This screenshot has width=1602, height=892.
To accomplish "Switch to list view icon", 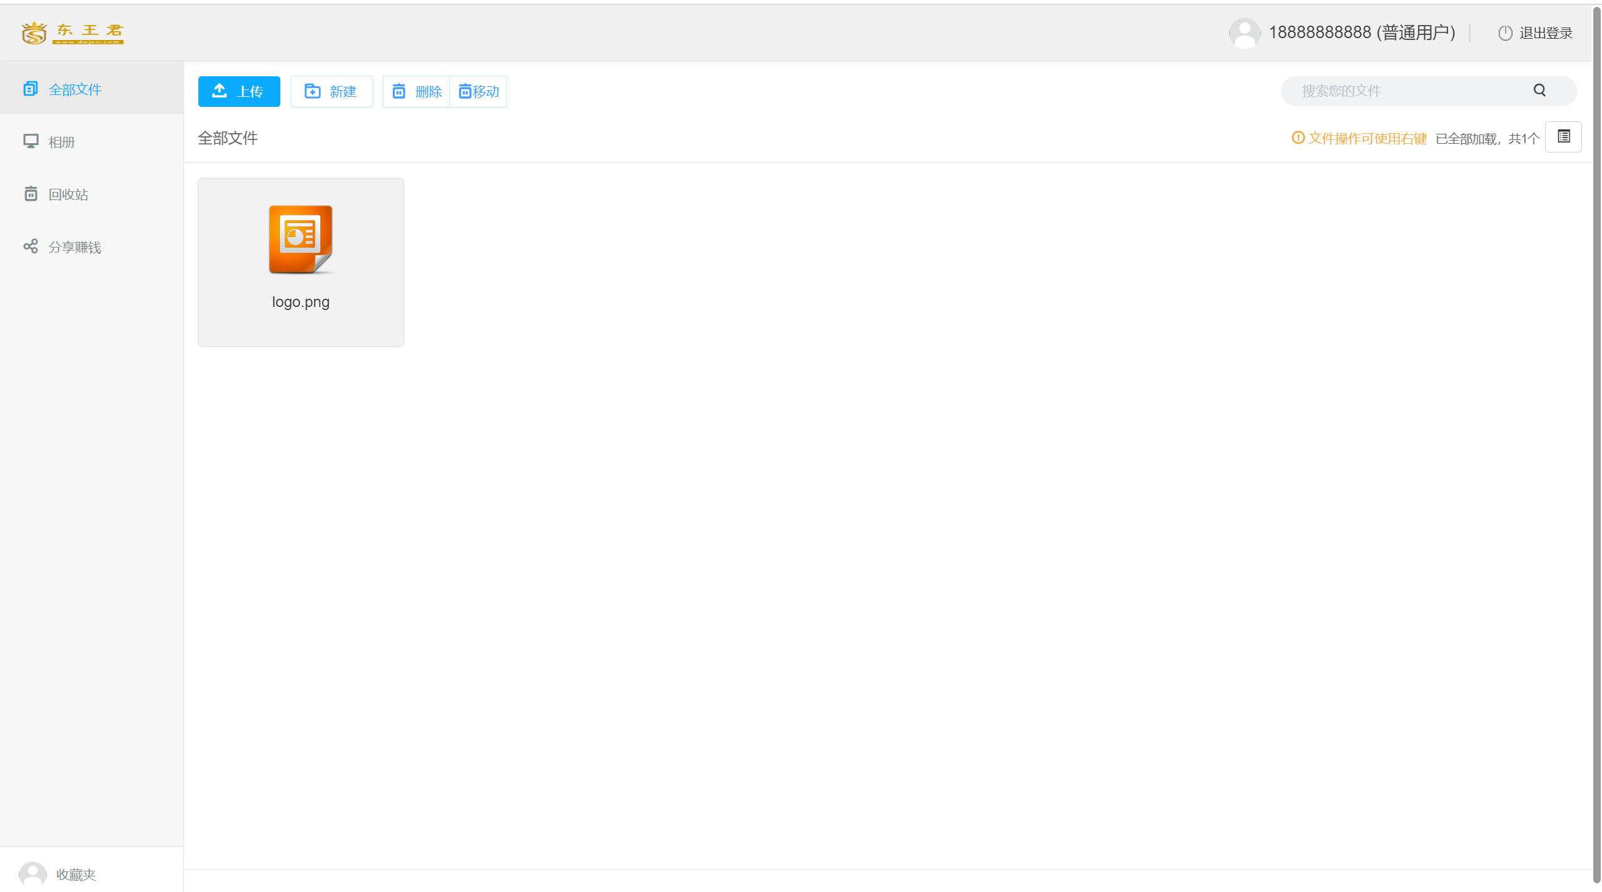I will pos(1563,137).
